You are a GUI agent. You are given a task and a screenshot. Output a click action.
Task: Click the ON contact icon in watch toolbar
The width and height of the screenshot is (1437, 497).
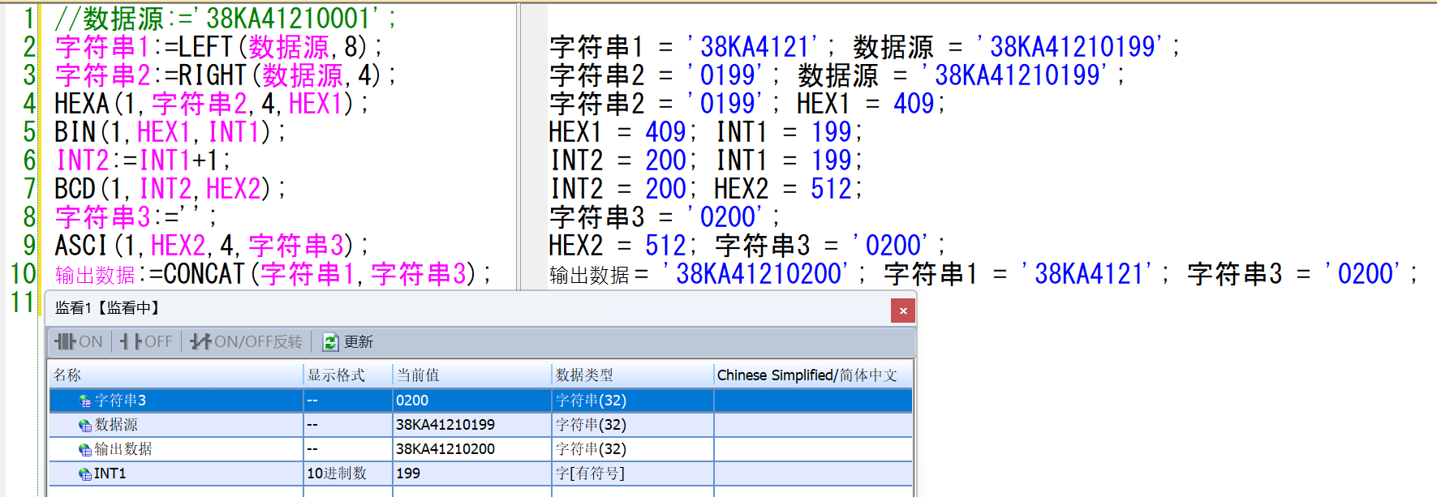click(66, 342)
